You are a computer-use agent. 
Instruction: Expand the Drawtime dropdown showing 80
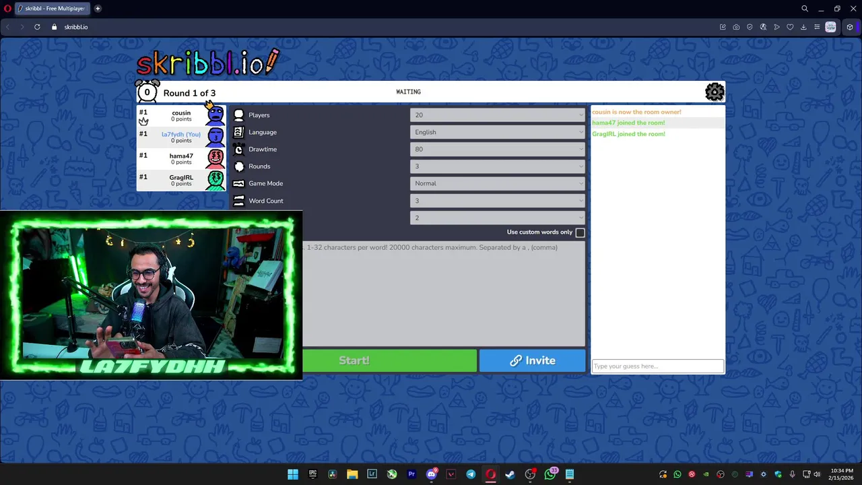click(498, 150)
